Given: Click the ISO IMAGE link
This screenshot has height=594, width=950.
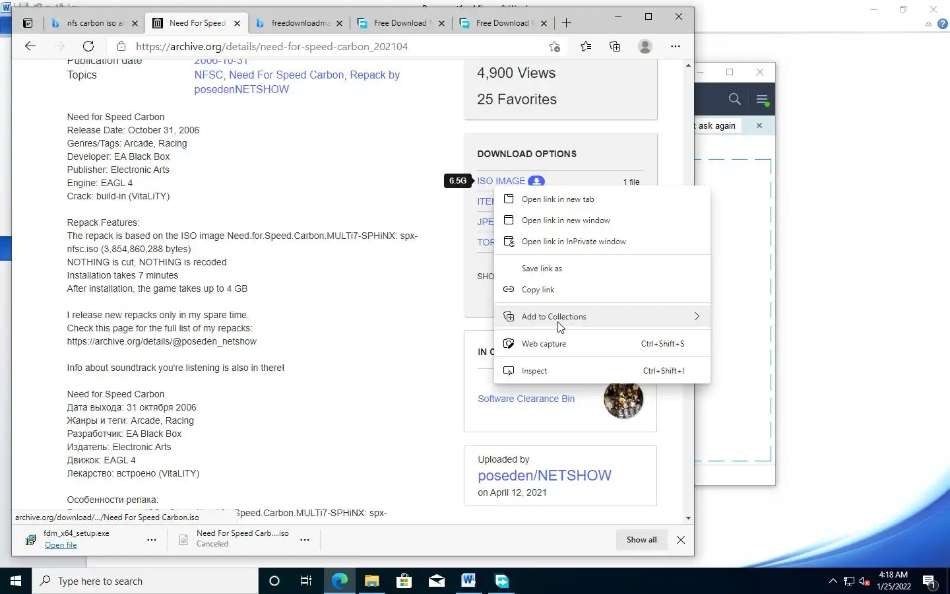Looking at the screenshot, I should (501, 181).
